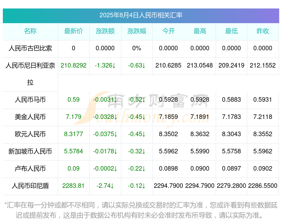The image size is (282, 224).
Task: Click high value 0.0900
Action: coord(200,169)
